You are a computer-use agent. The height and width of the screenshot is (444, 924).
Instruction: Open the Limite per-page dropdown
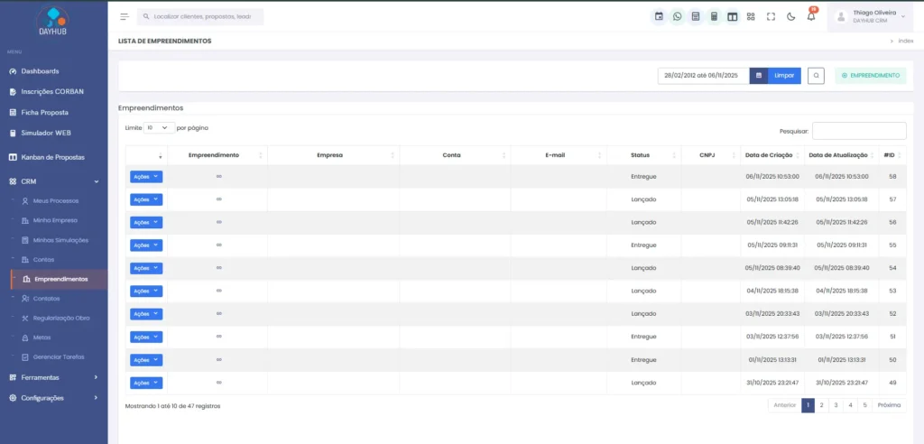(160, 128)
